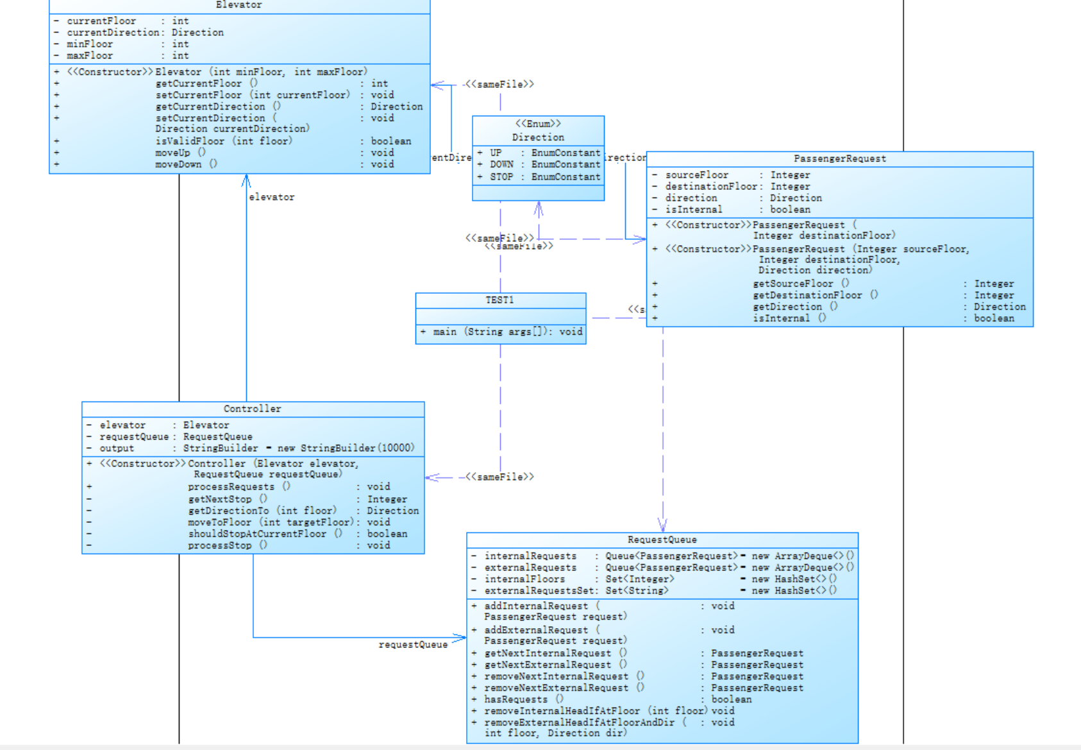Image resolution: width=1081 pixels, height=750 pixels.
Task: Select the STOP enum constant
Action: pyautogui.click(x=539, y=176)
